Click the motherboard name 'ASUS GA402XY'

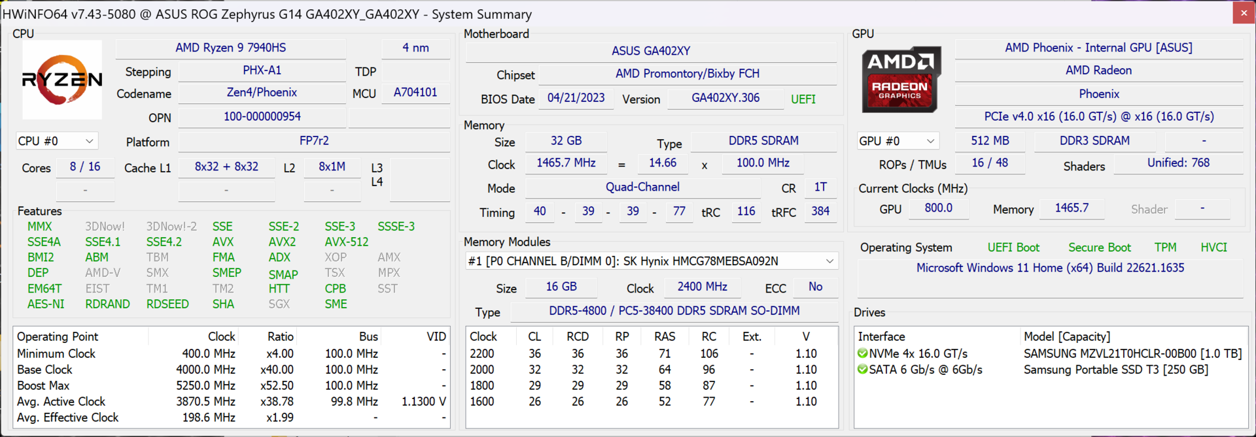click(651, 51)
